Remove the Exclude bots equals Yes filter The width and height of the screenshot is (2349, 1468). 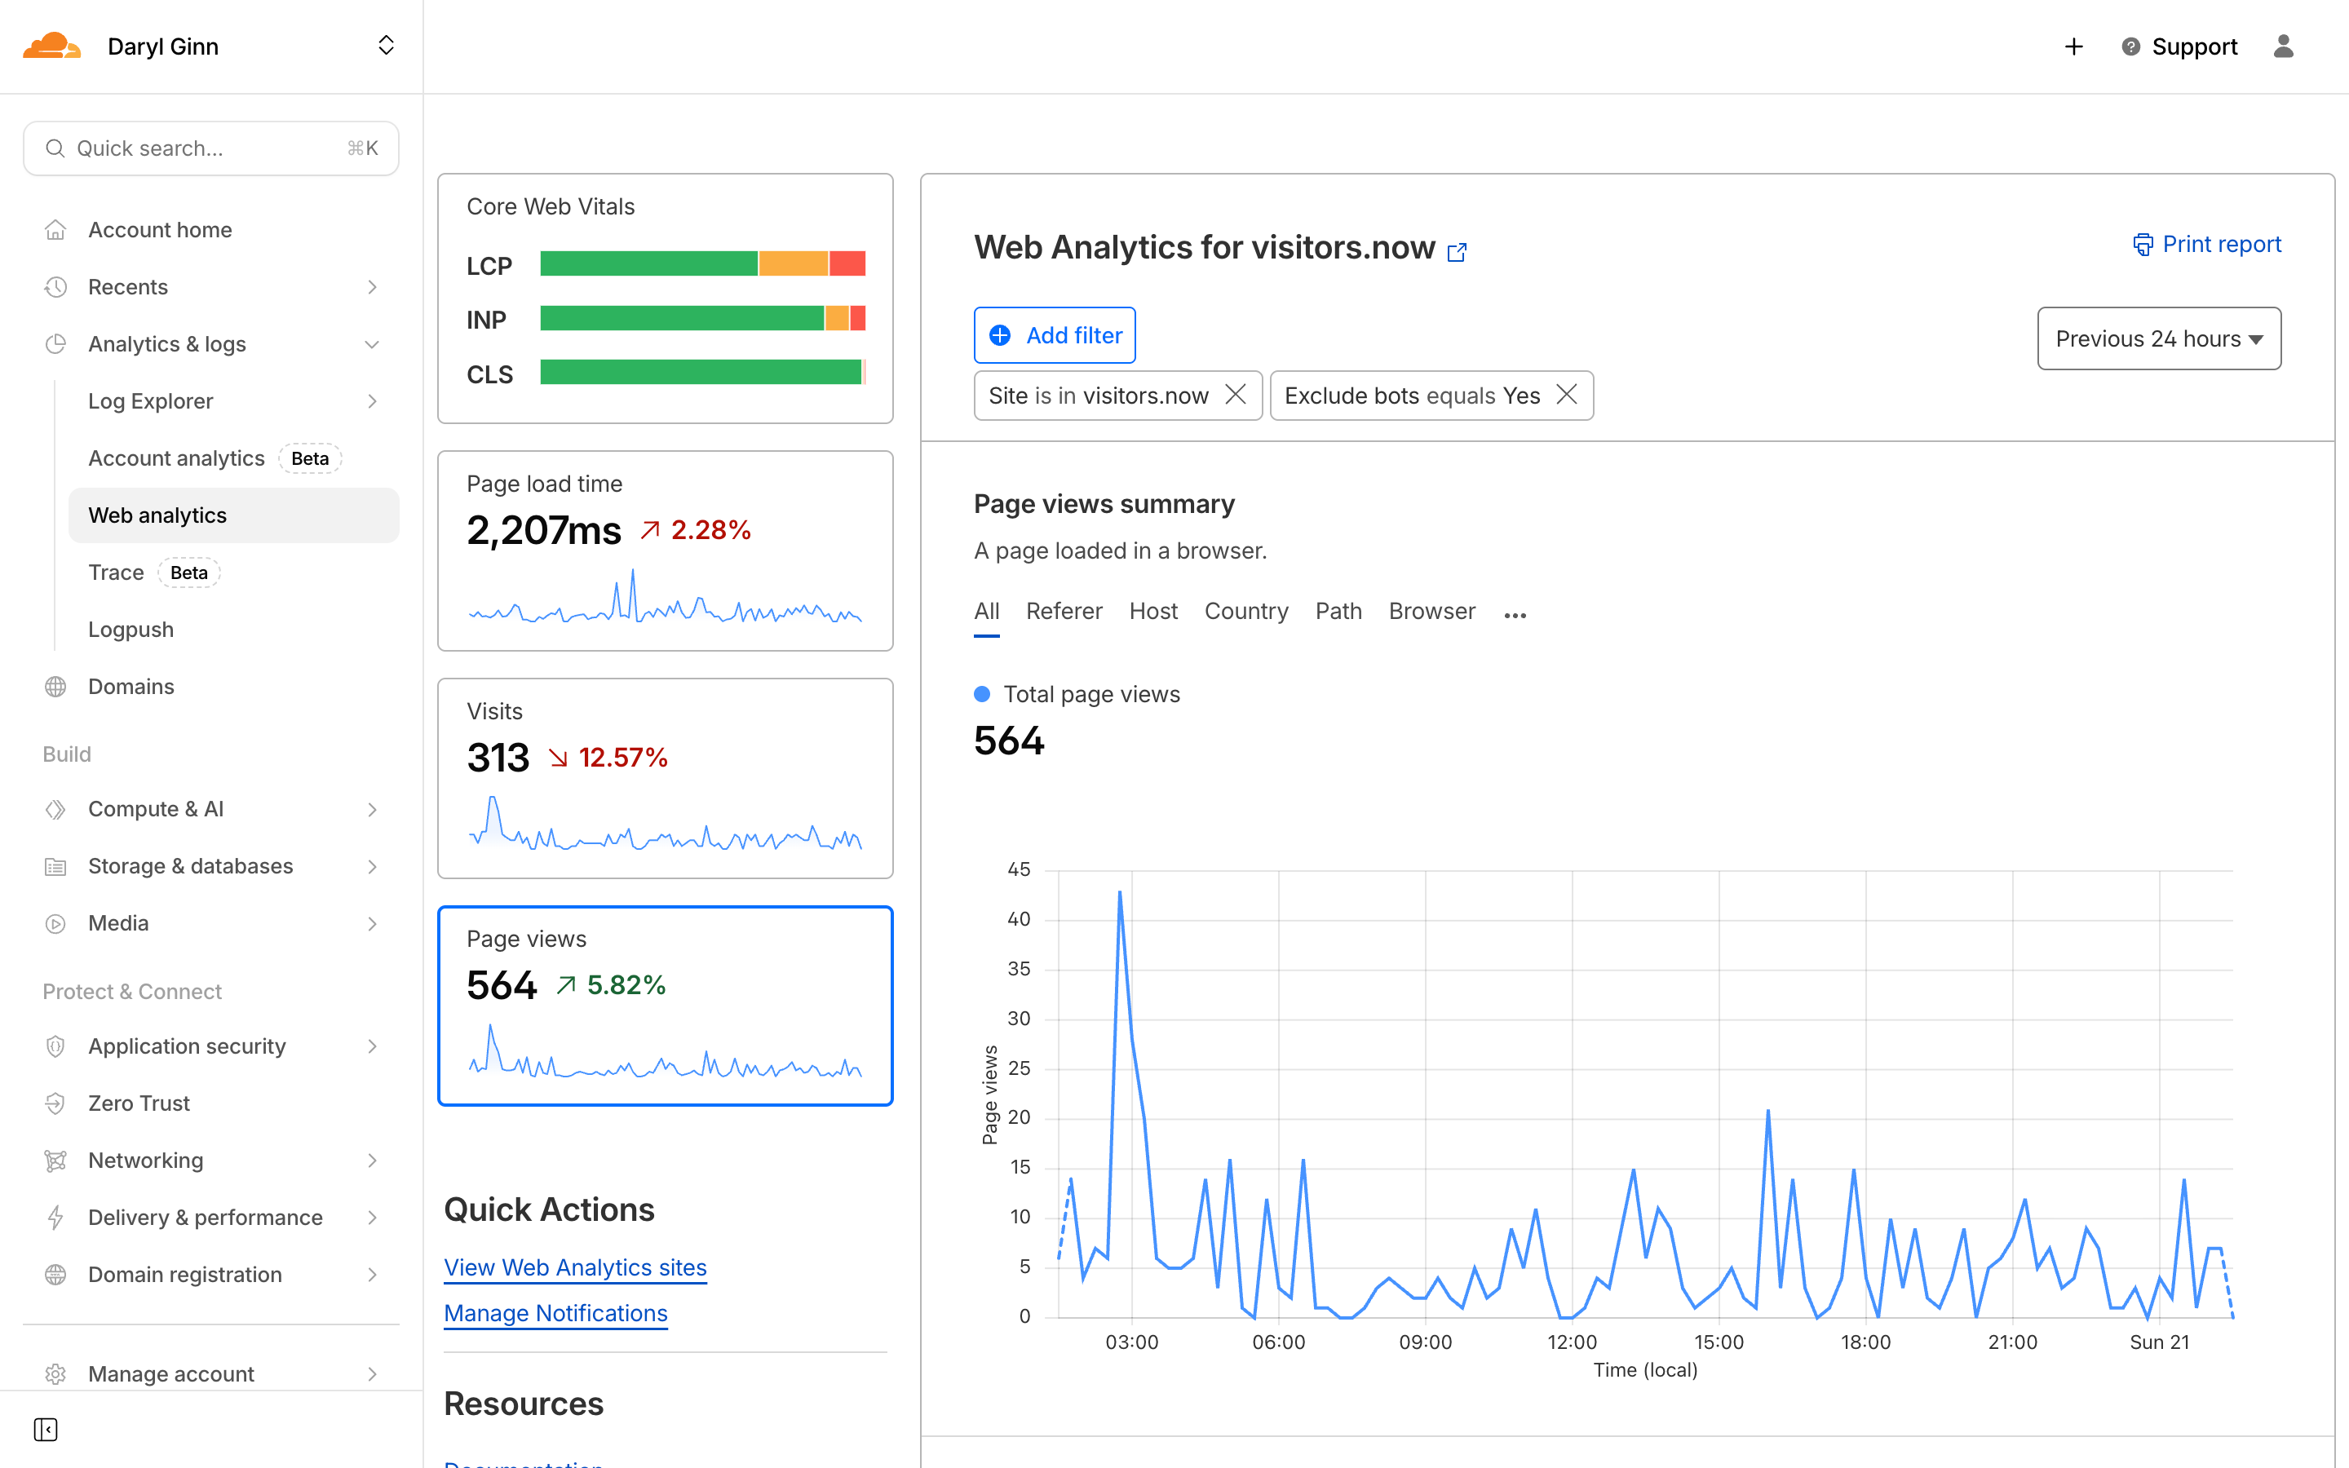point(1567,394)
